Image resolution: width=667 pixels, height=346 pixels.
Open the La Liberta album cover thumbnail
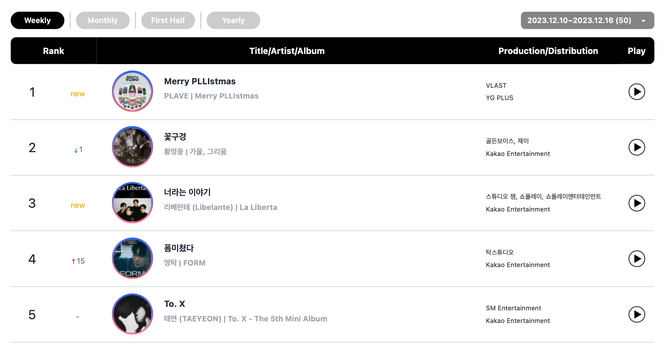(133, 203)
